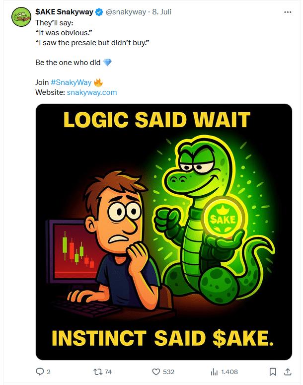Viewport: 303px width, 385px height.
Task: Click the blue verified badge
Action: (x=98, y=12)
